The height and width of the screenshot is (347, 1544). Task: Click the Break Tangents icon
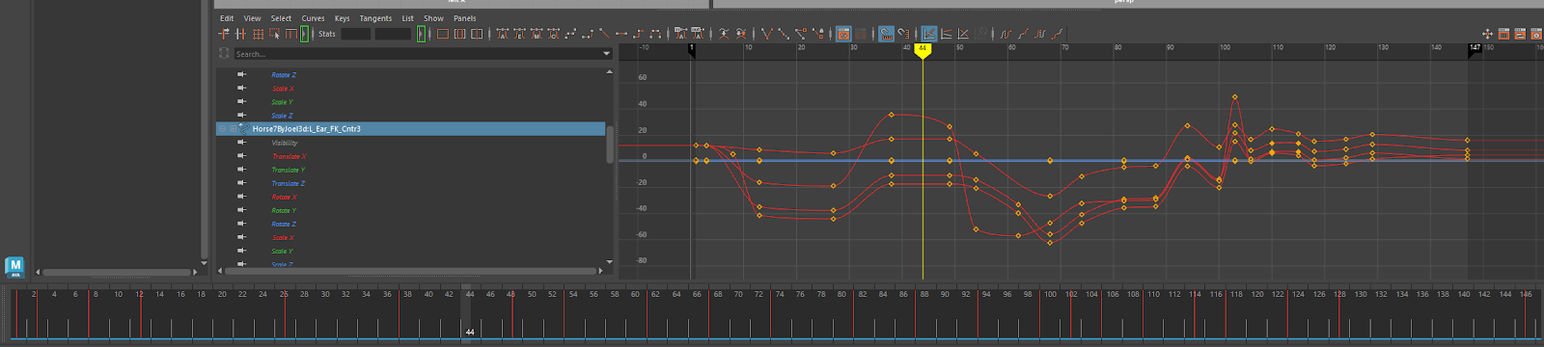pos(767,34)
